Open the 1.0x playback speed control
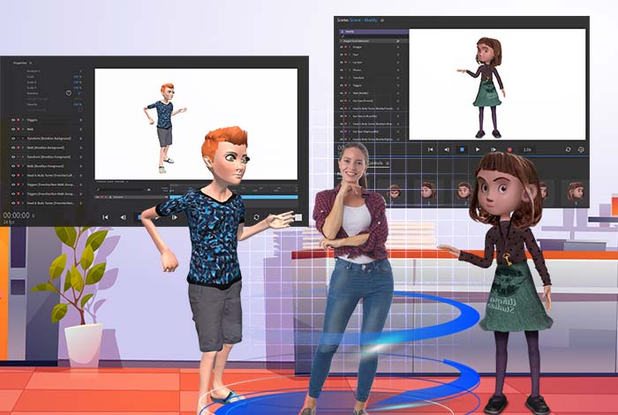Viewport: 618px width, 415px height. click(527, 150)
